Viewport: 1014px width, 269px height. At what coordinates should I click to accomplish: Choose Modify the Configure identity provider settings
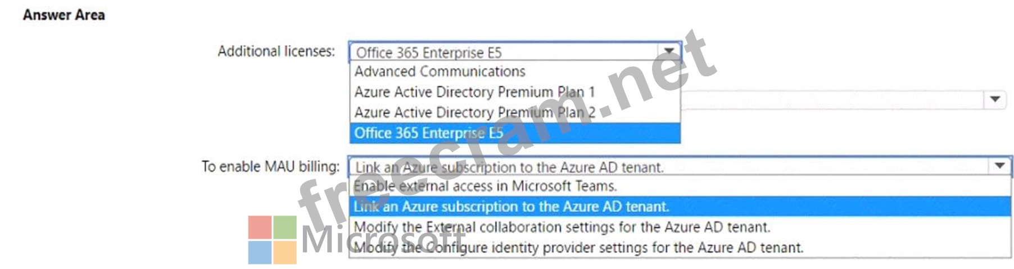pos(578,248)
